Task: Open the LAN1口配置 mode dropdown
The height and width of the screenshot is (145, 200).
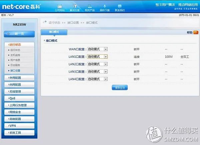Action: tap(97, 57)
